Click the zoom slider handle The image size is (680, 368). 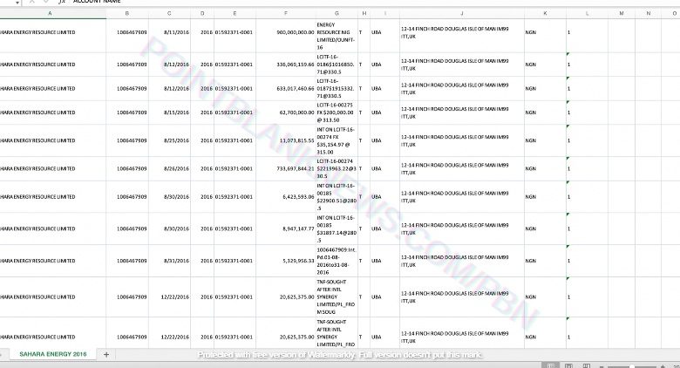pyautogui.click(x=632, y=367)
